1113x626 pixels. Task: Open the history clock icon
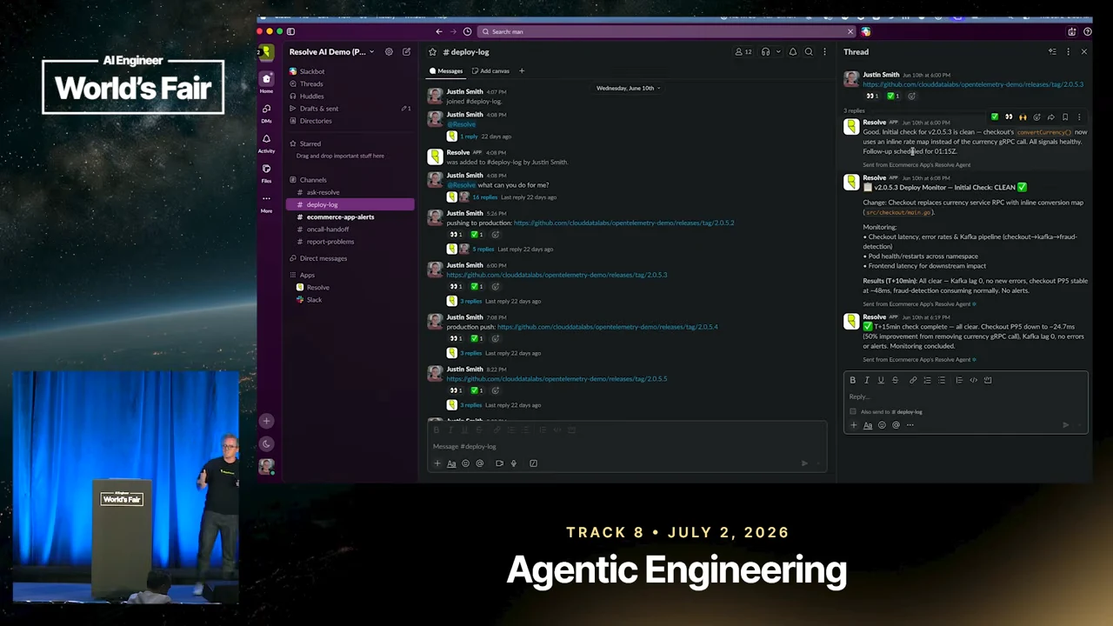(467, 31)
